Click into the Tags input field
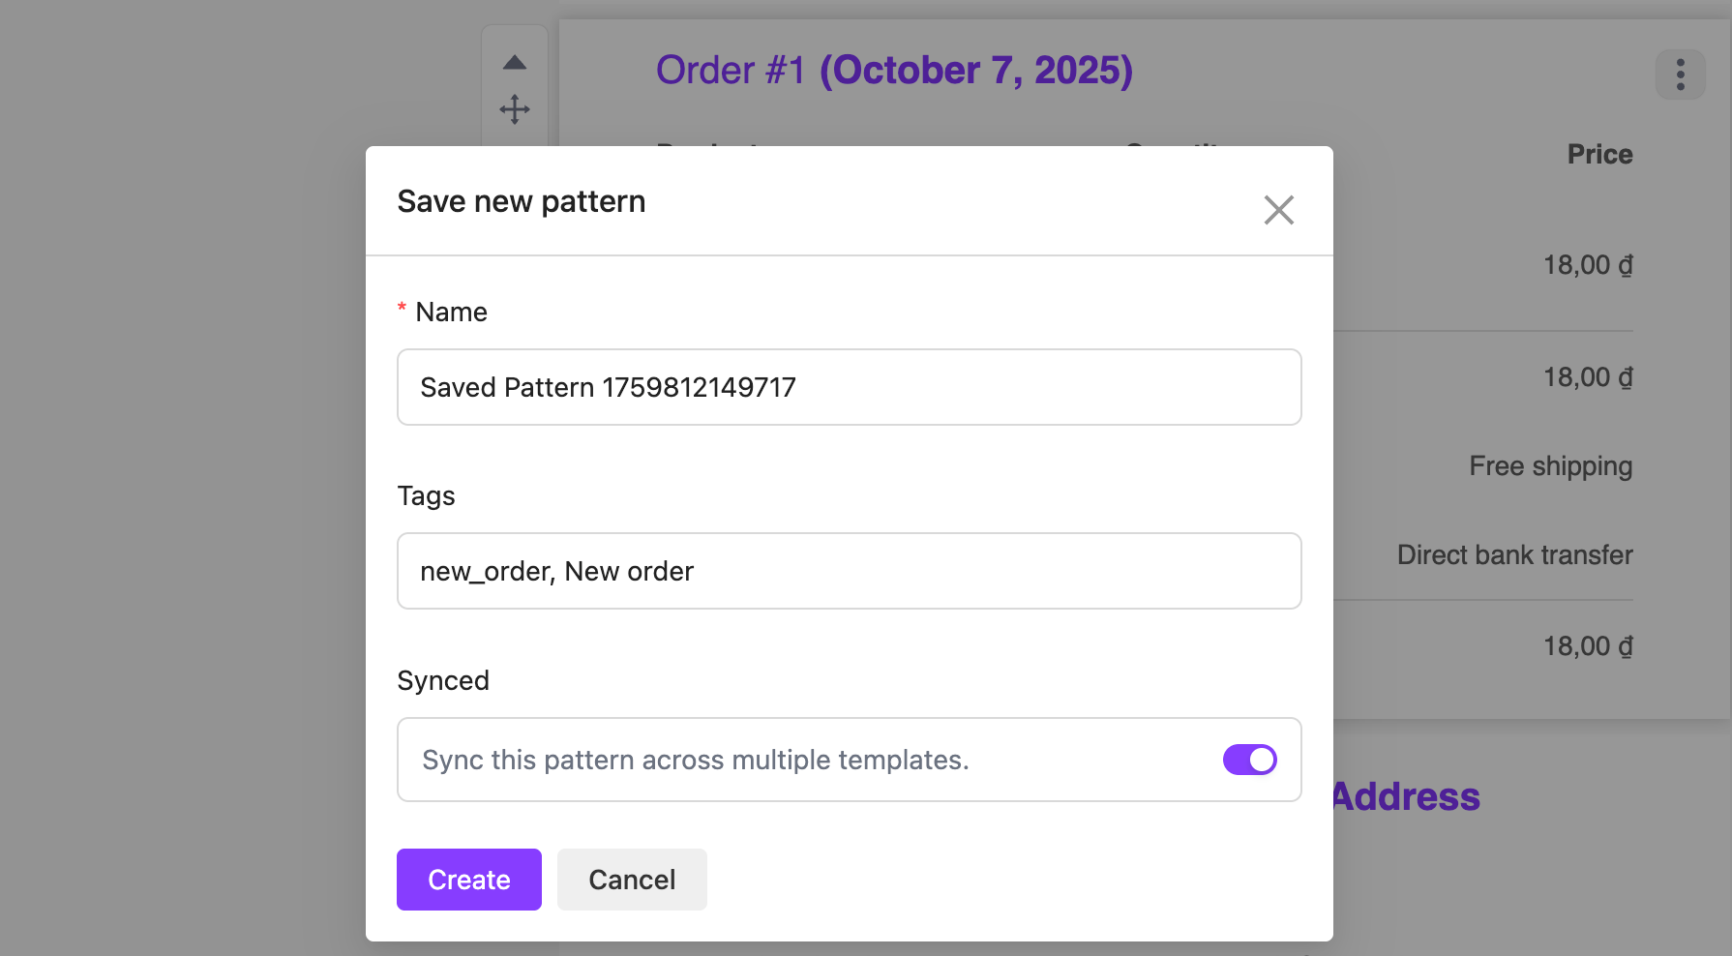 click(x=849, y=571)
